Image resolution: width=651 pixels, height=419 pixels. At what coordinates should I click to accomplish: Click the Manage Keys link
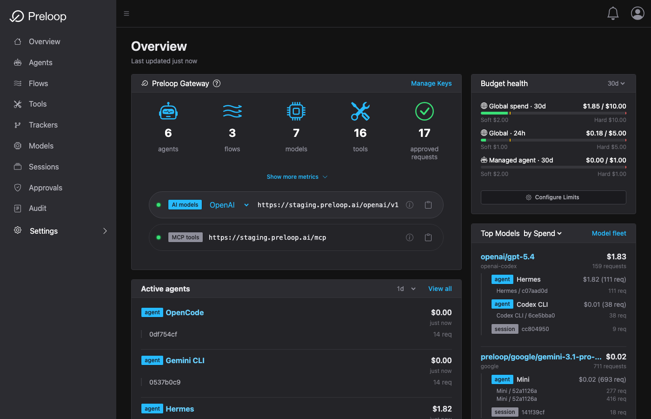click(x=432, y=83)
